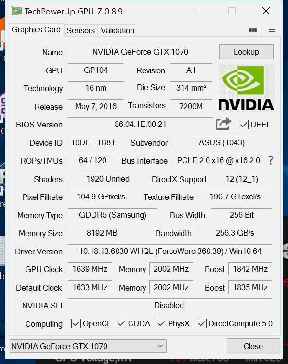Click the Lookup button
The height and width of the screenshot is (364, 288).
246,52
